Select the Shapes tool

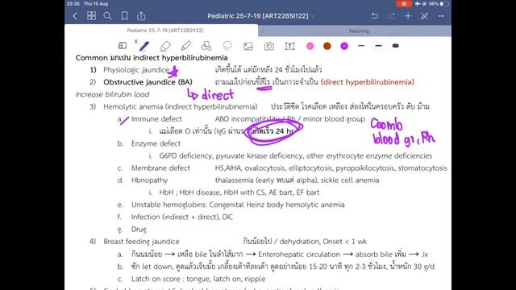206,46
